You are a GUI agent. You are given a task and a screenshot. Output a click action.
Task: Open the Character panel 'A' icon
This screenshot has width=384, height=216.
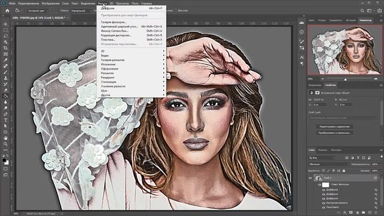(302, 57)
